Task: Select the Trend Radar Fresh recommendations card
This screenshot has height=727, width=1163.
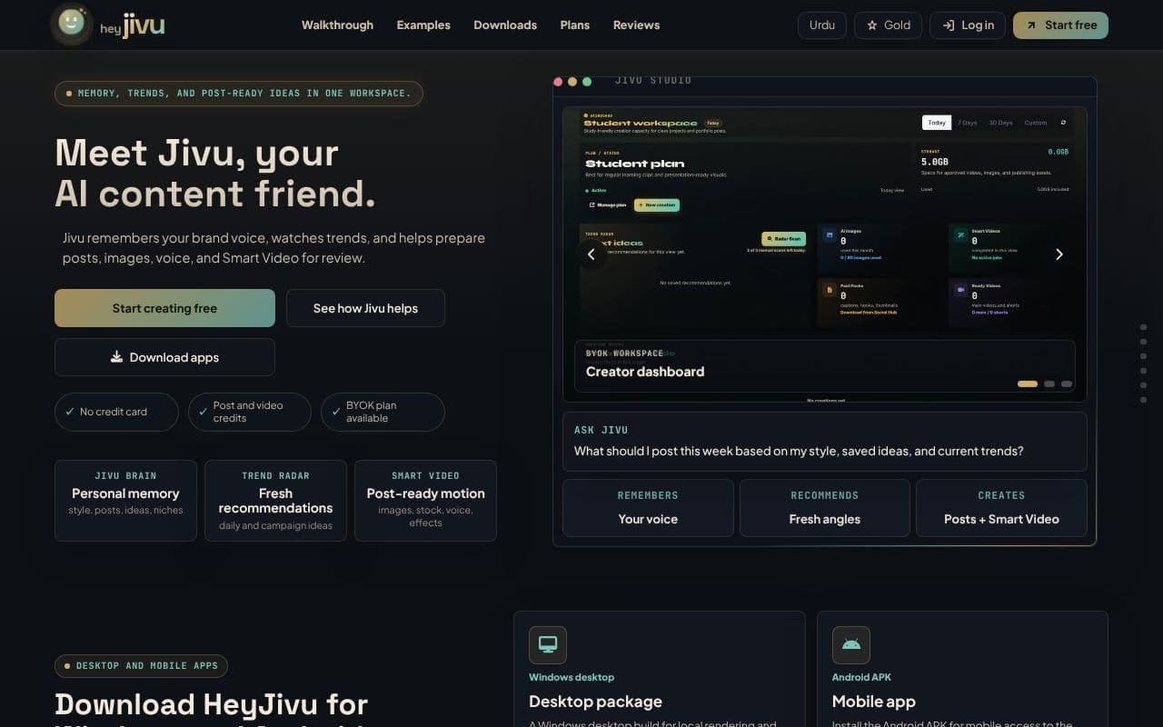Action: (x=275, y=501)
